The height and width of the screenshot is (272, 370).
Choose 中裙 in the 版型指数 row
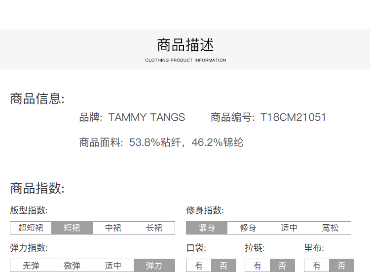click(113, 228)
